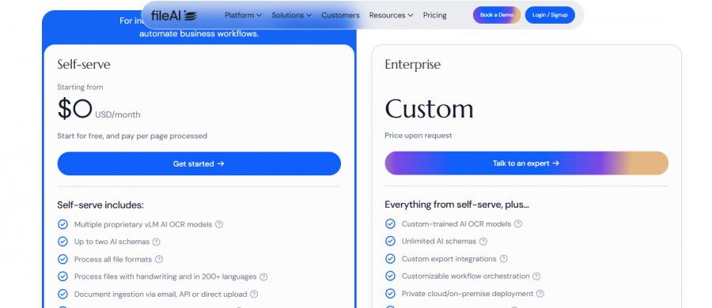Click checkmark beside Multiple proprietary vLM AI OCR models
Image resolution: width=712 pixels, height=308 pixels.
62,224
